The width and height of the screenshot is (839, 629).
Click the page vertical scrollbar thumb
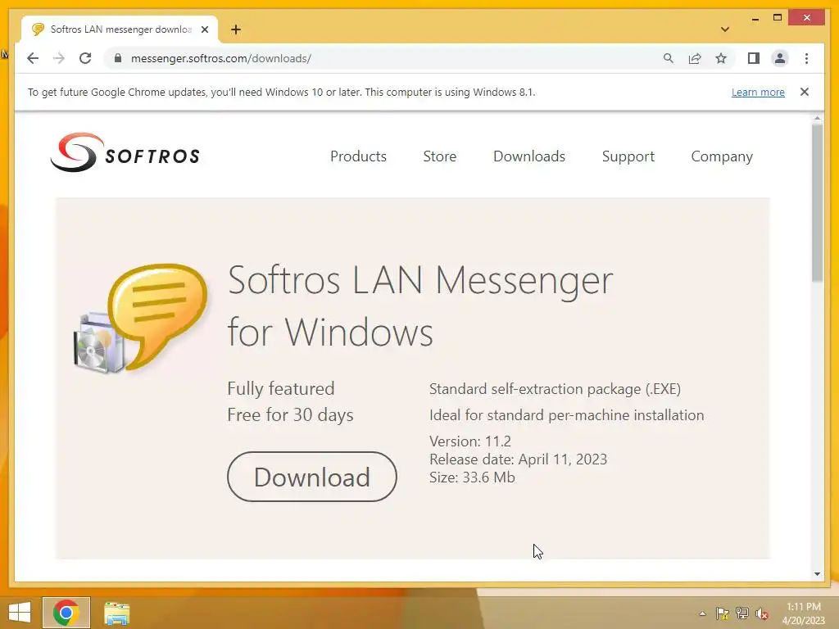(817, 203)
